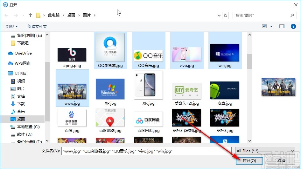Go forward with the Forward arrow
Screen dimensions: 301x169
point(16,15)
